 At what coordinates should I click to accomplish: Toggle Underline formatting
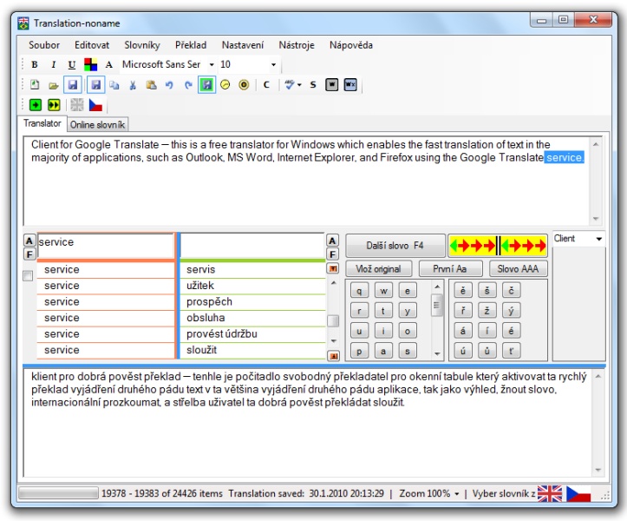pos(72,64)
